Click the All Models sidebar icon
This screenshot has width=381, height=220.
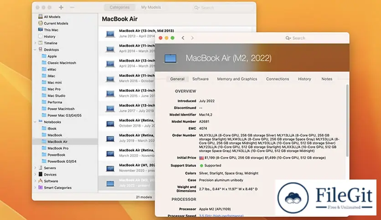[41, 16]
